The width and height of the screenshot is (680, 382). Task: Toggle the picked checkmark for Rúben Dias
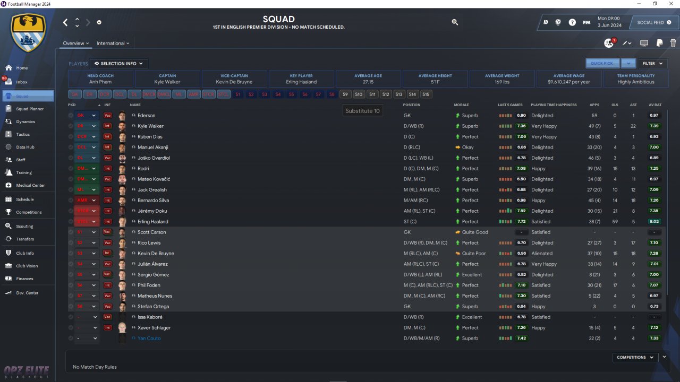tap(71, 136)
